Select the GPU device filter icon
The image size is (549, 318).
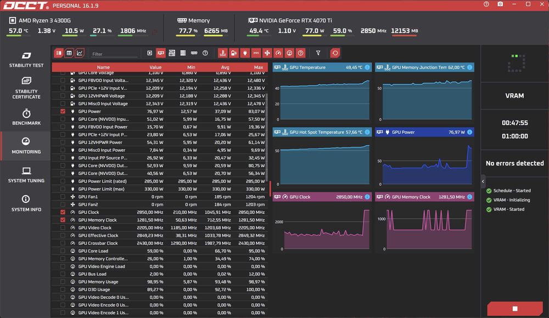(x=161, y=53)
